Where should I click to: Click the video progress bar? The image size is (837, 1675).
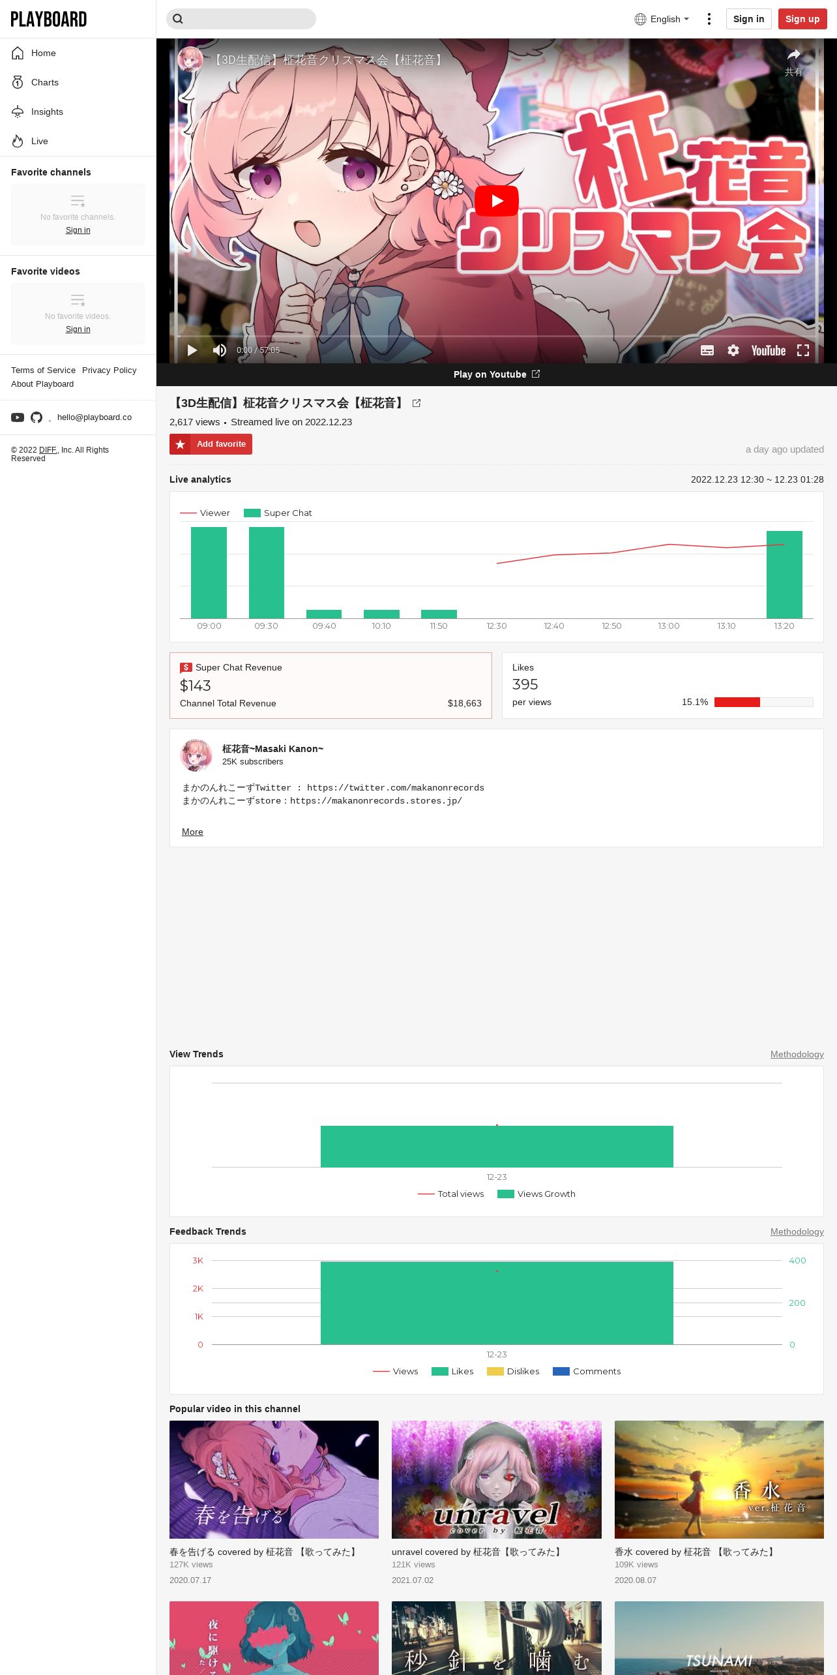click(497, 336)
